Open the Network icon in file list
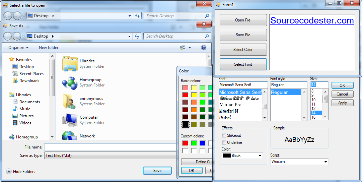This screenshot has height=182, width=362. pyautogui.click(x=69, y=135)
